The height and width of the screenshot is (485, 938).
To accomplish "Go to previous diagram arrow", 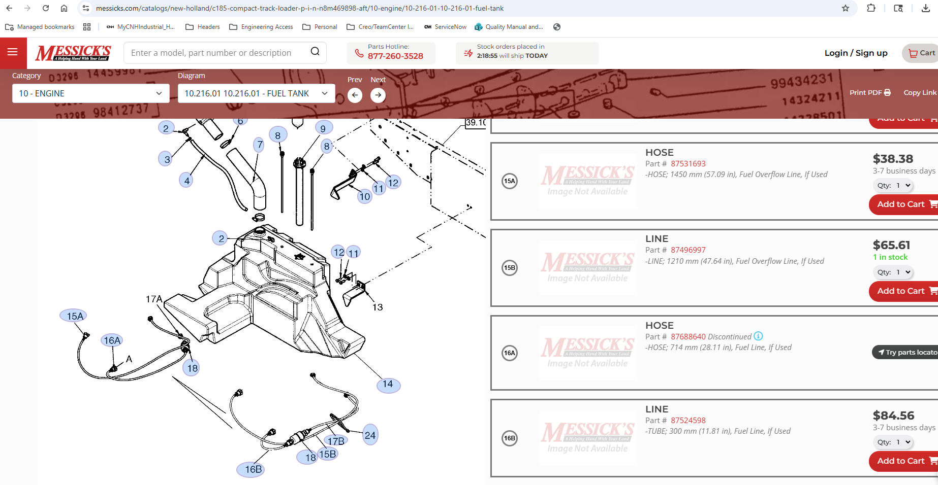I will (x=355, y=95).
